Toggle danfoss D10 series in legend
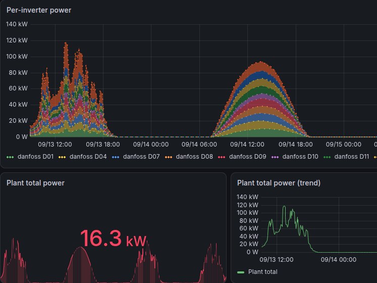This screenshot has width=377, height=283. point(300,157)
